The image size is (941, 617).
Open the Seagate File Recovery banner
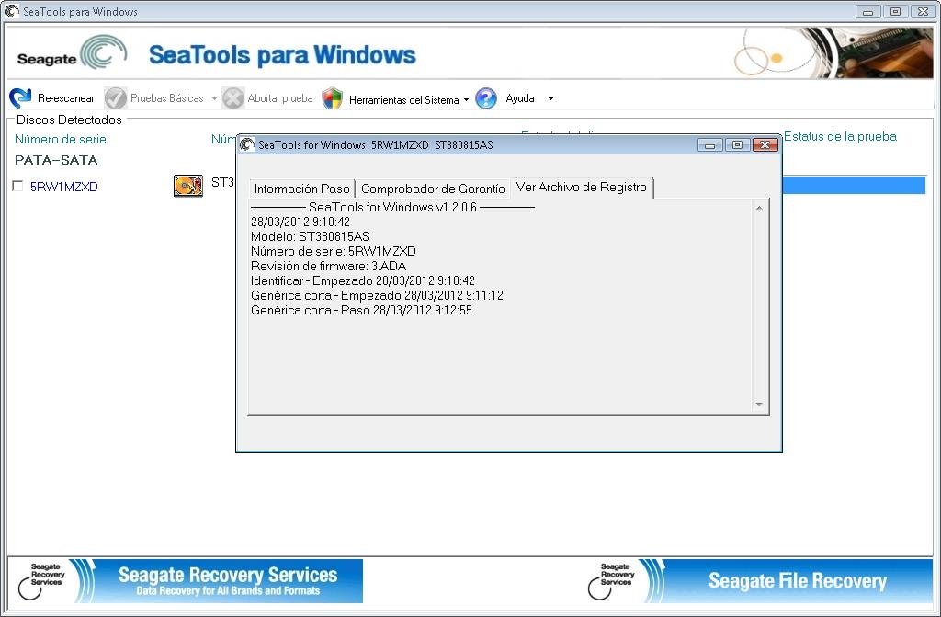coord(758,581)
